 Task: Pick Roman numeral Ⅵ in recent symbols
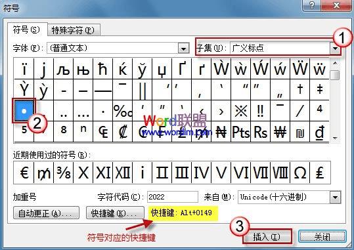click(x=240, y=173)
